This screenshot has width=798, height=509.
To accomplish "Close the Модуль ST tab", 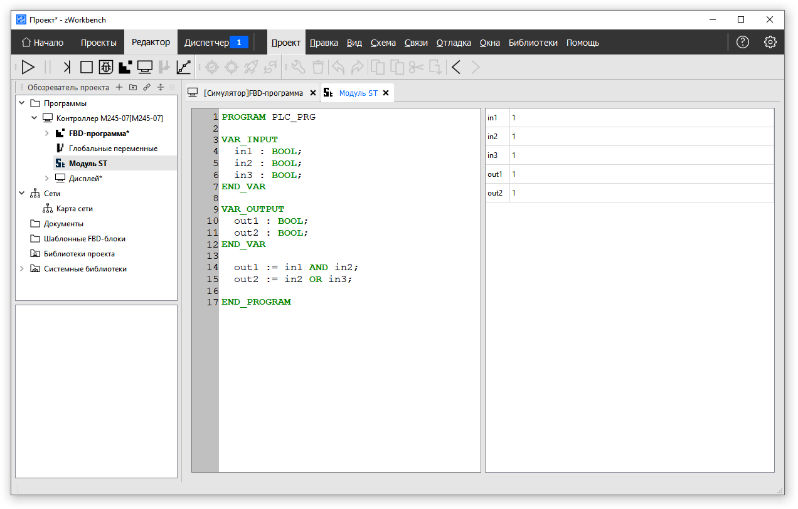I will click(x=386, y=93).
